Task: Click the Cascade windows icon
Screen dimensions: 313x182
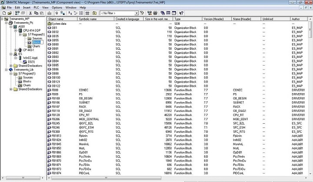Action: coord(163,13)
